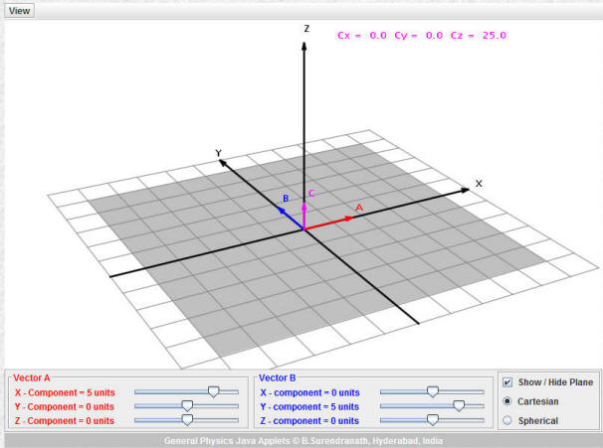Click the General Physics Java Applets copyright text
The height and width of the screenshot is (448, 603).
point(303,441)
